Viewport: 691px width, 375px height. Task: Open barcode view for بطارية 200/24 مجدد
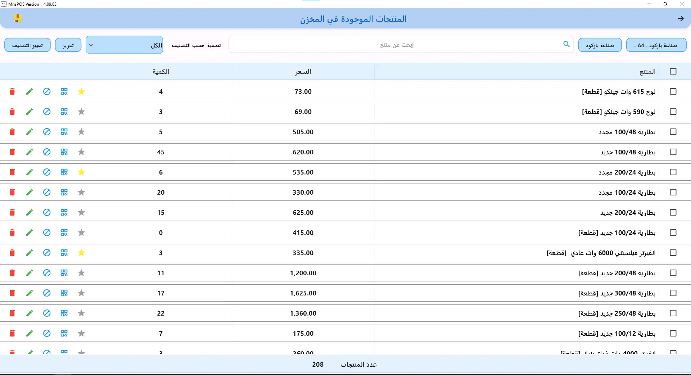click(64, 172)
